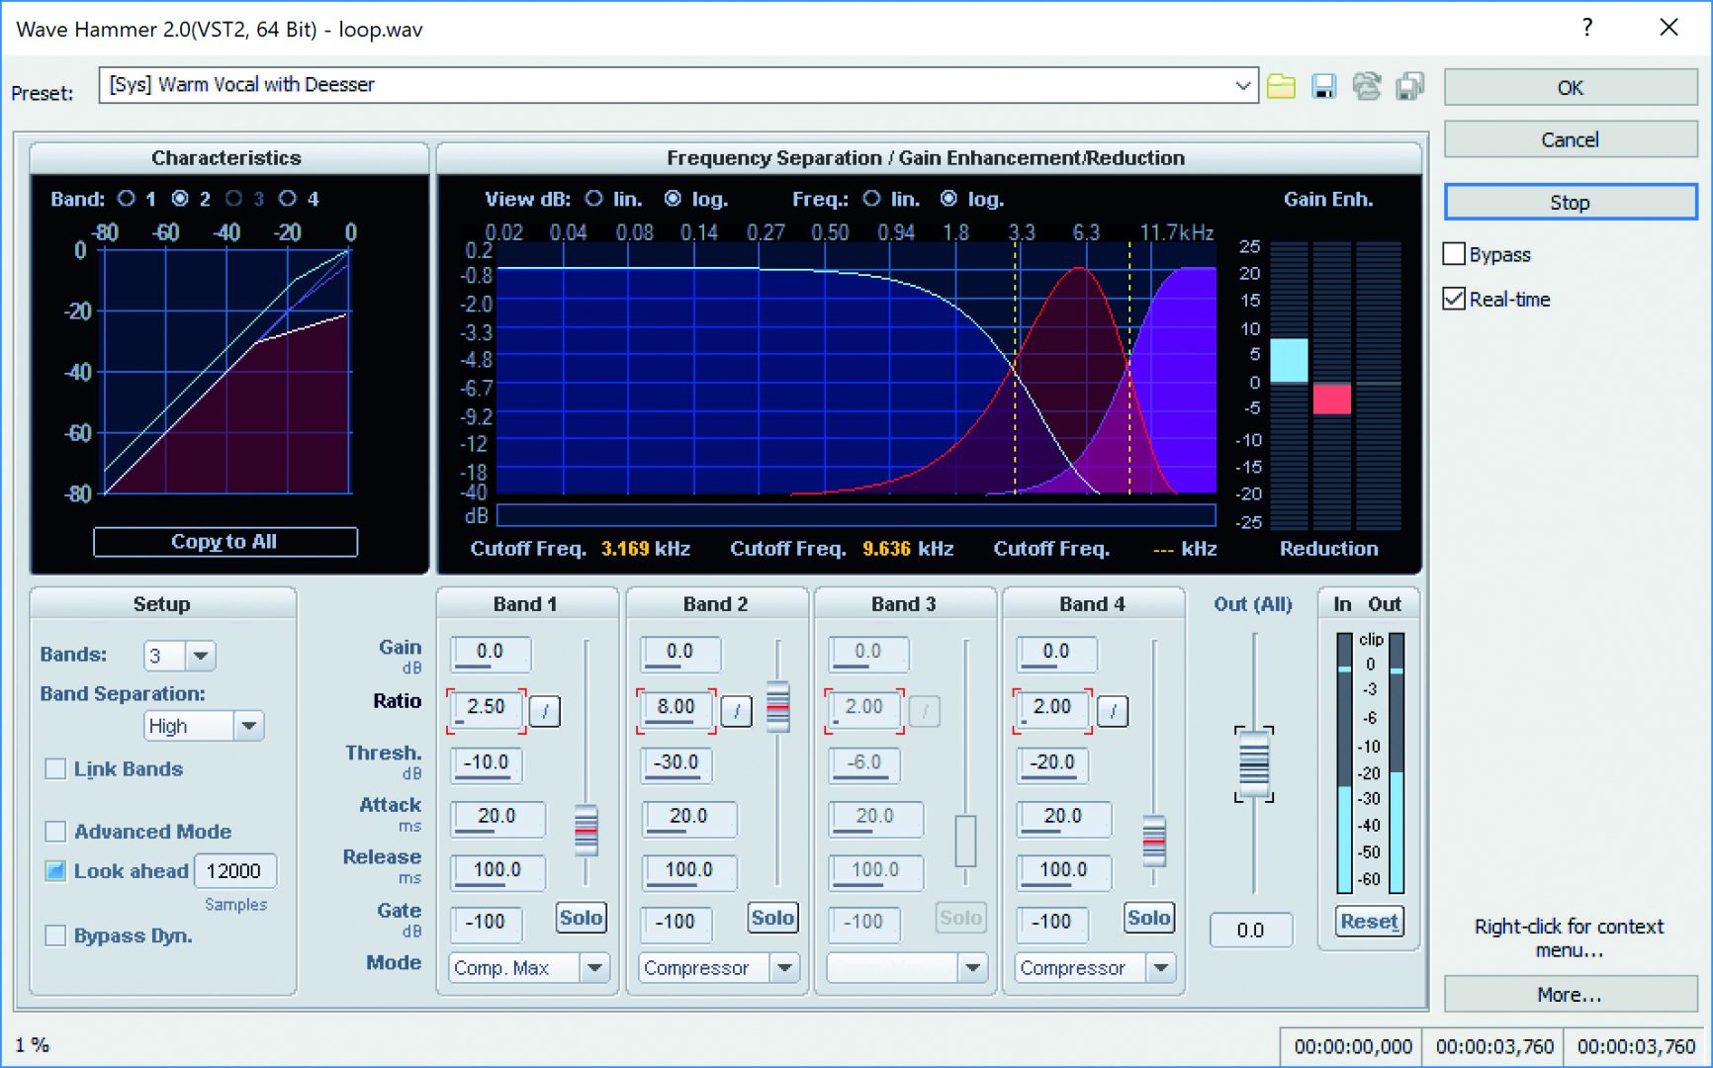Click the double-floppy export presets icon

coord(1409,87)
